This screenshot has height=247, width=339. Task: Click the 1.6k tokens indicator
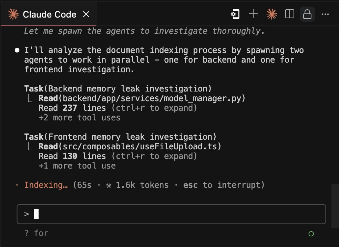[137, 185]
